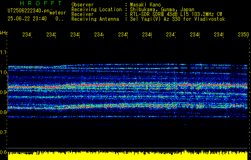
Task: Click the counter value 0.. beside the date
Action: coord(59,19)
